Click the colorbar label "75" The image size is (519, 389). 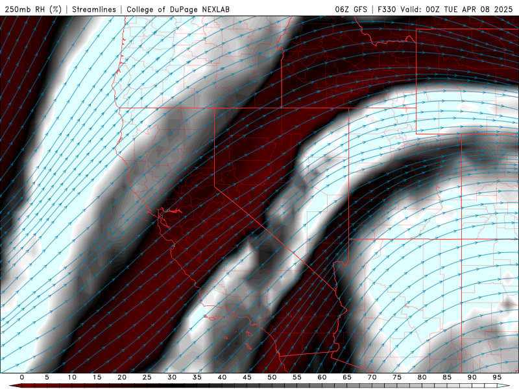click(397, 377)
